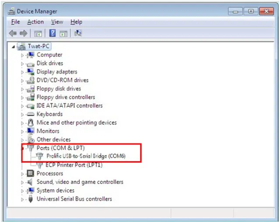Expand the Display adapters node
This screenshot has width=280, height=222.
22,72
